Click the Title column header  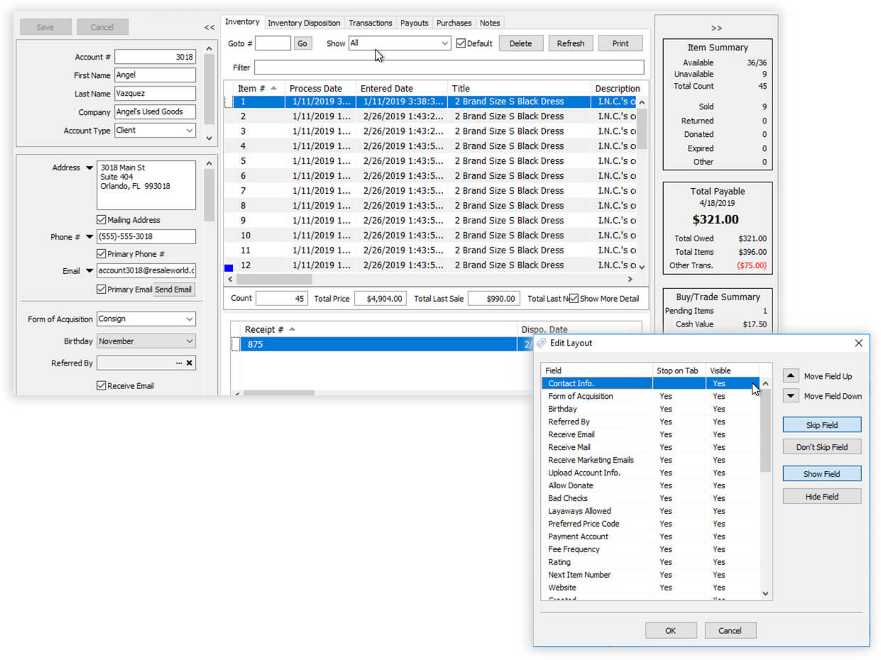(x=519, y=88)
